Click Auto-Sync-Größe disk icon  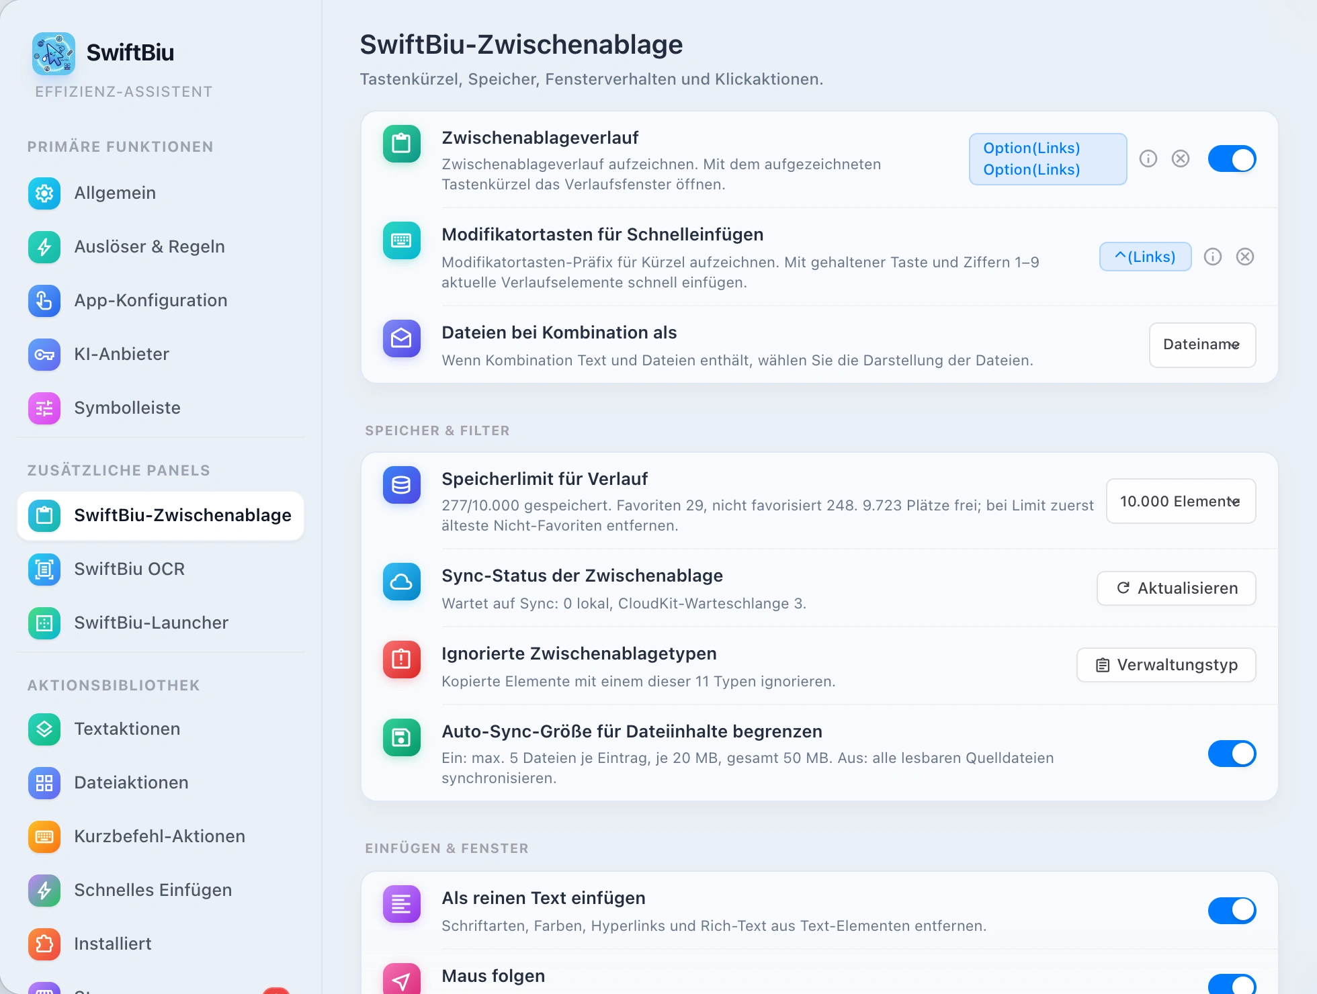pyautogui.click(x=402, y=737)
